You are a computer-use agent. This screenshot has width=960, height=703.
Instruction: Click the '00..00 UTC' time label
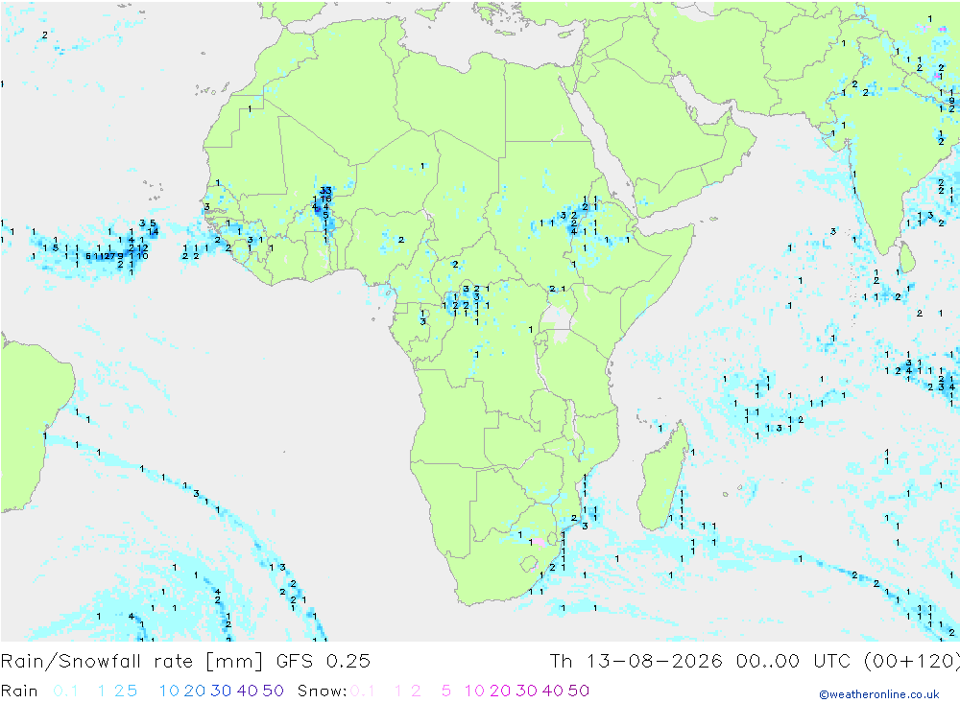pyautogui.click(x=794, y=662)
